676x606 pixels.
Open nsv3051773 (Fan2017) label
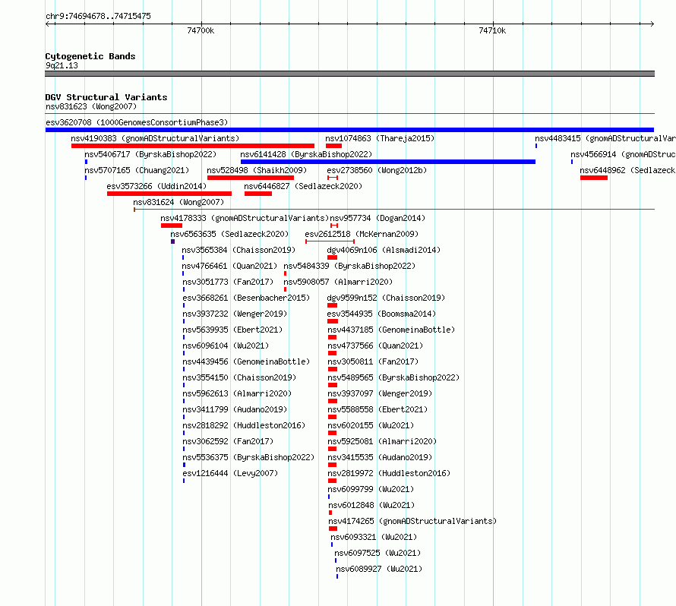point(228,282)
